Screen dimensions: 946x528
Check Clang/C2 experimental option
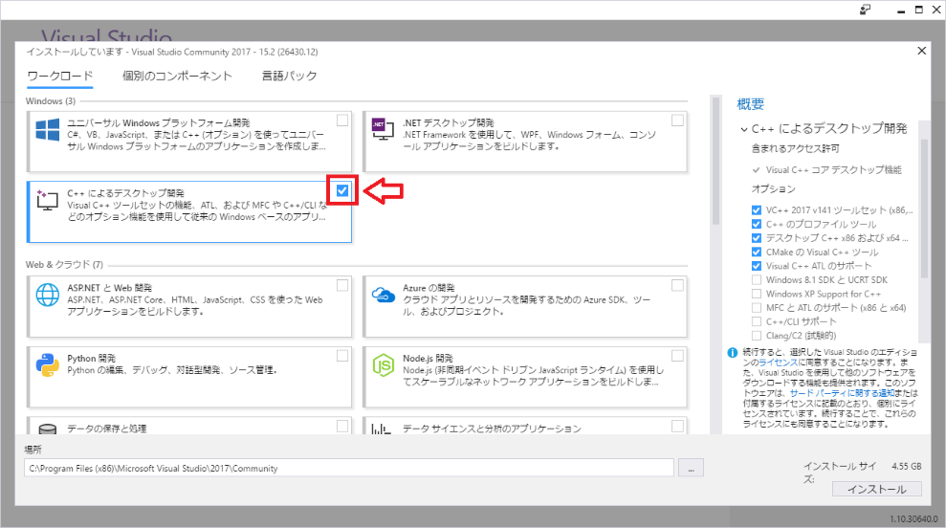coord(756,336)
